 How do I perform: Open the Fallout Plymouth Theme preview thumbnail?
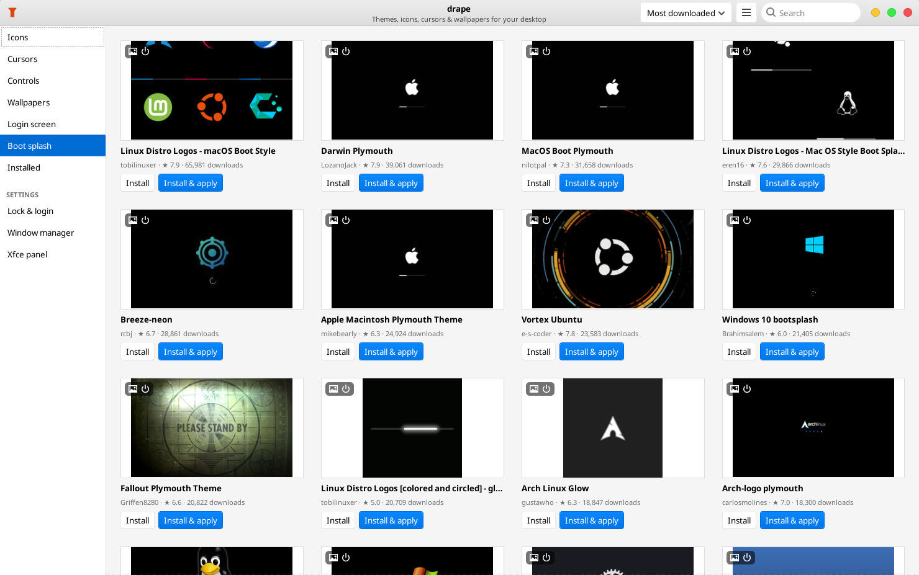(x=212, y=427)
